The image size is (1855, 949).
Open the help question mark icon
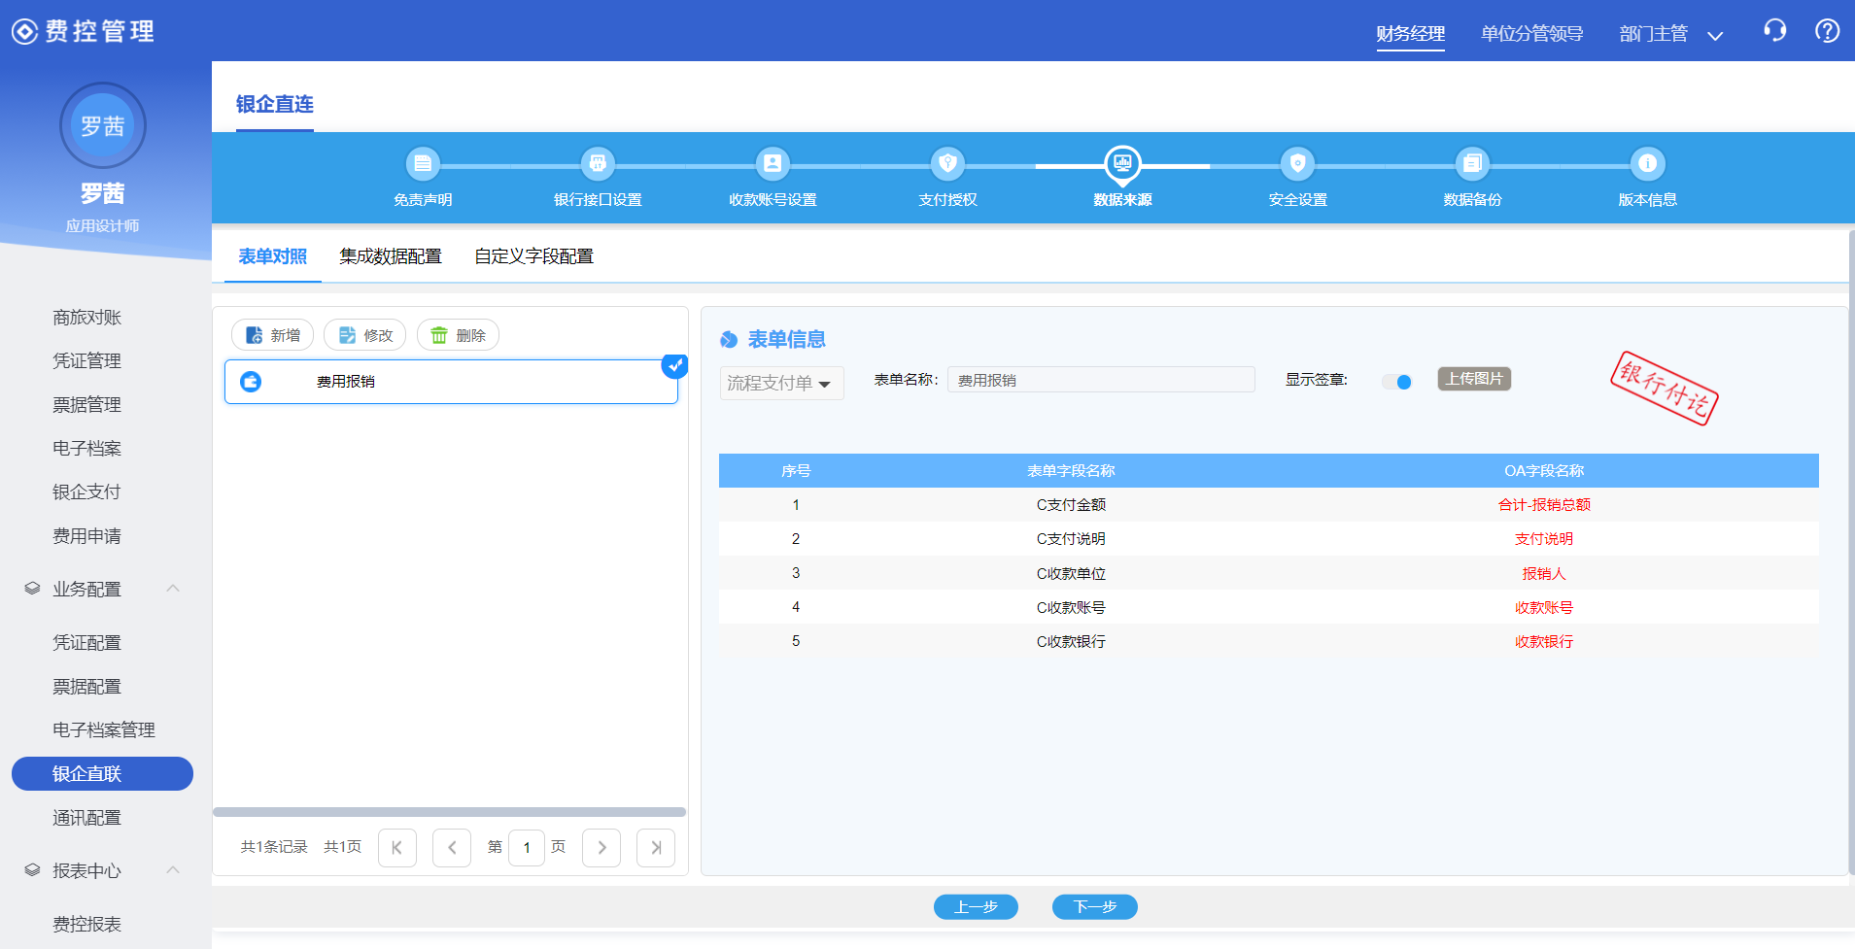pyautogui.click(x=1827, y=31)
